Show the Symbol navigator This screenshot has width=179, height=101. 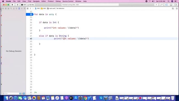[x=8, y=8]
